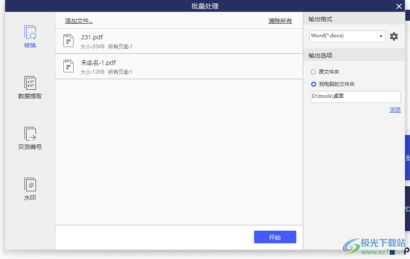Screen dimensions: 410x259
Task: Click the PDF icon beside 未命名-1.pdf
Action: pos(68,66)
